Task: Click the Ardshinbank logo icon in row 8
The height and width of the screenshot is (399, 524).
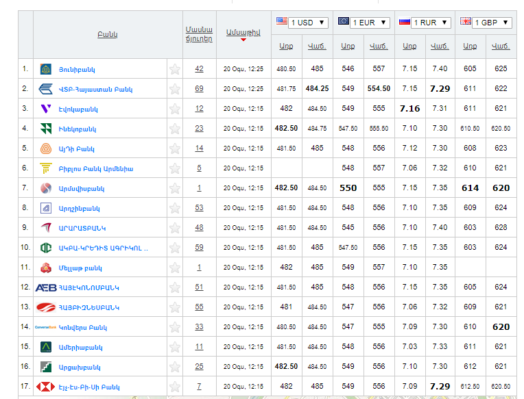Action: point(46,208)
